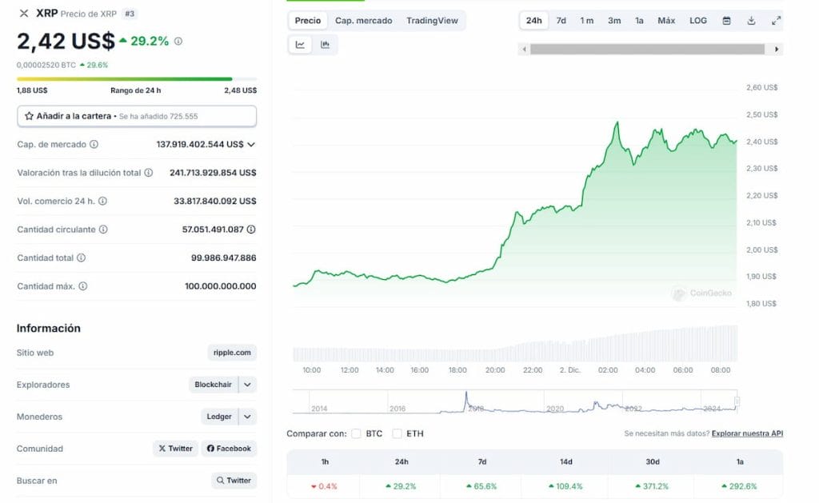Select the line chart style icon

[x=299, y=45]
